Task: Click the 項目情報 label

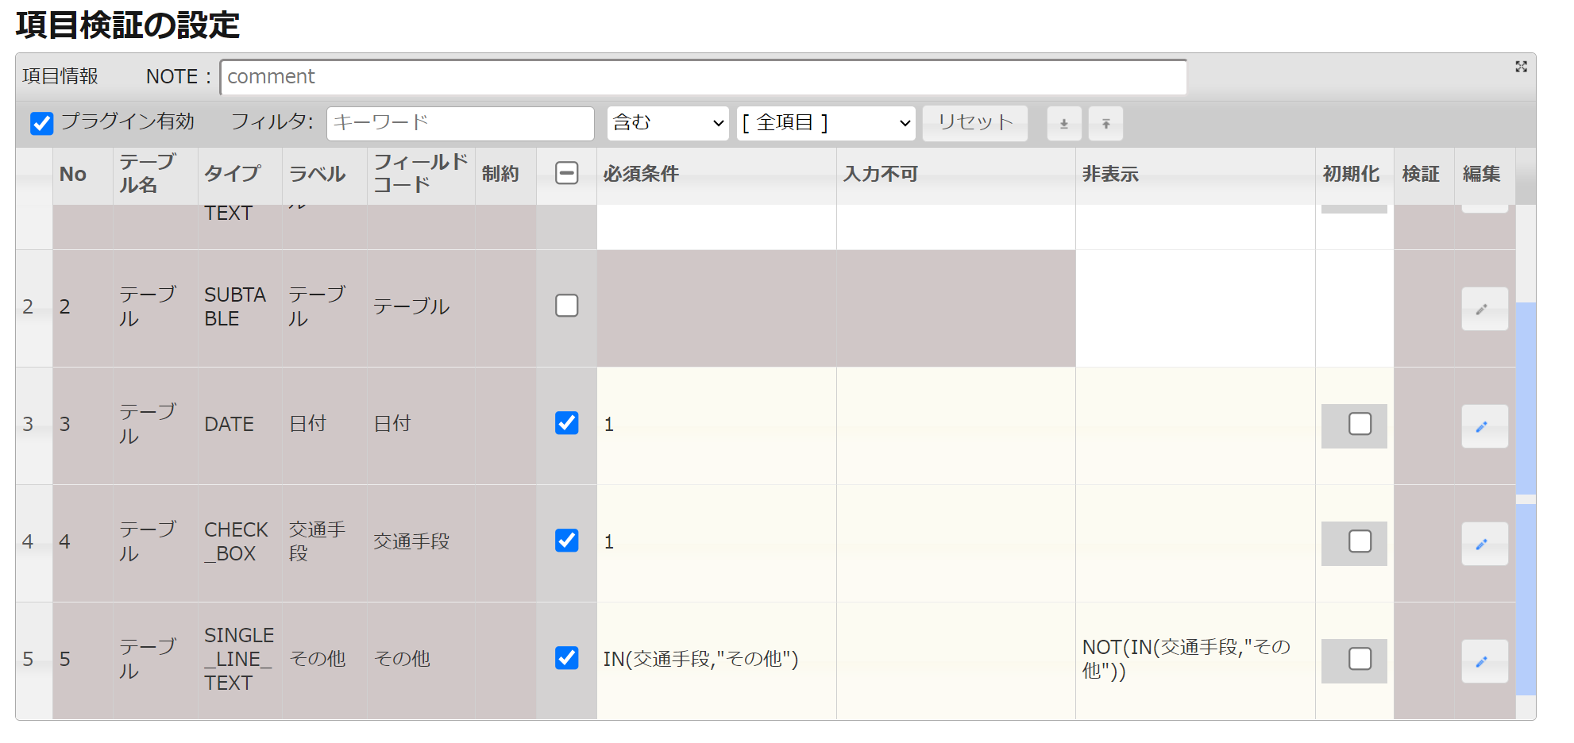Action: [60, 77]
